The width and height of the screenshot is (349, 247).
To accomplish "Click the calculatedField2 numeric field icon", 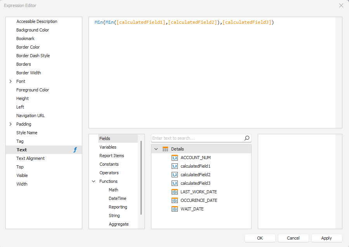I will coord(175,175).
